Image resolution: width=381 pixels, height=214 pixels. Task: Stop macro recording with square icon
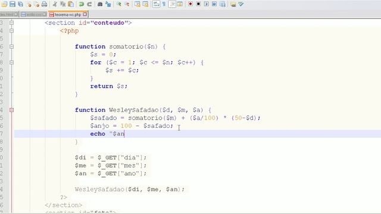tap(198, 4)
